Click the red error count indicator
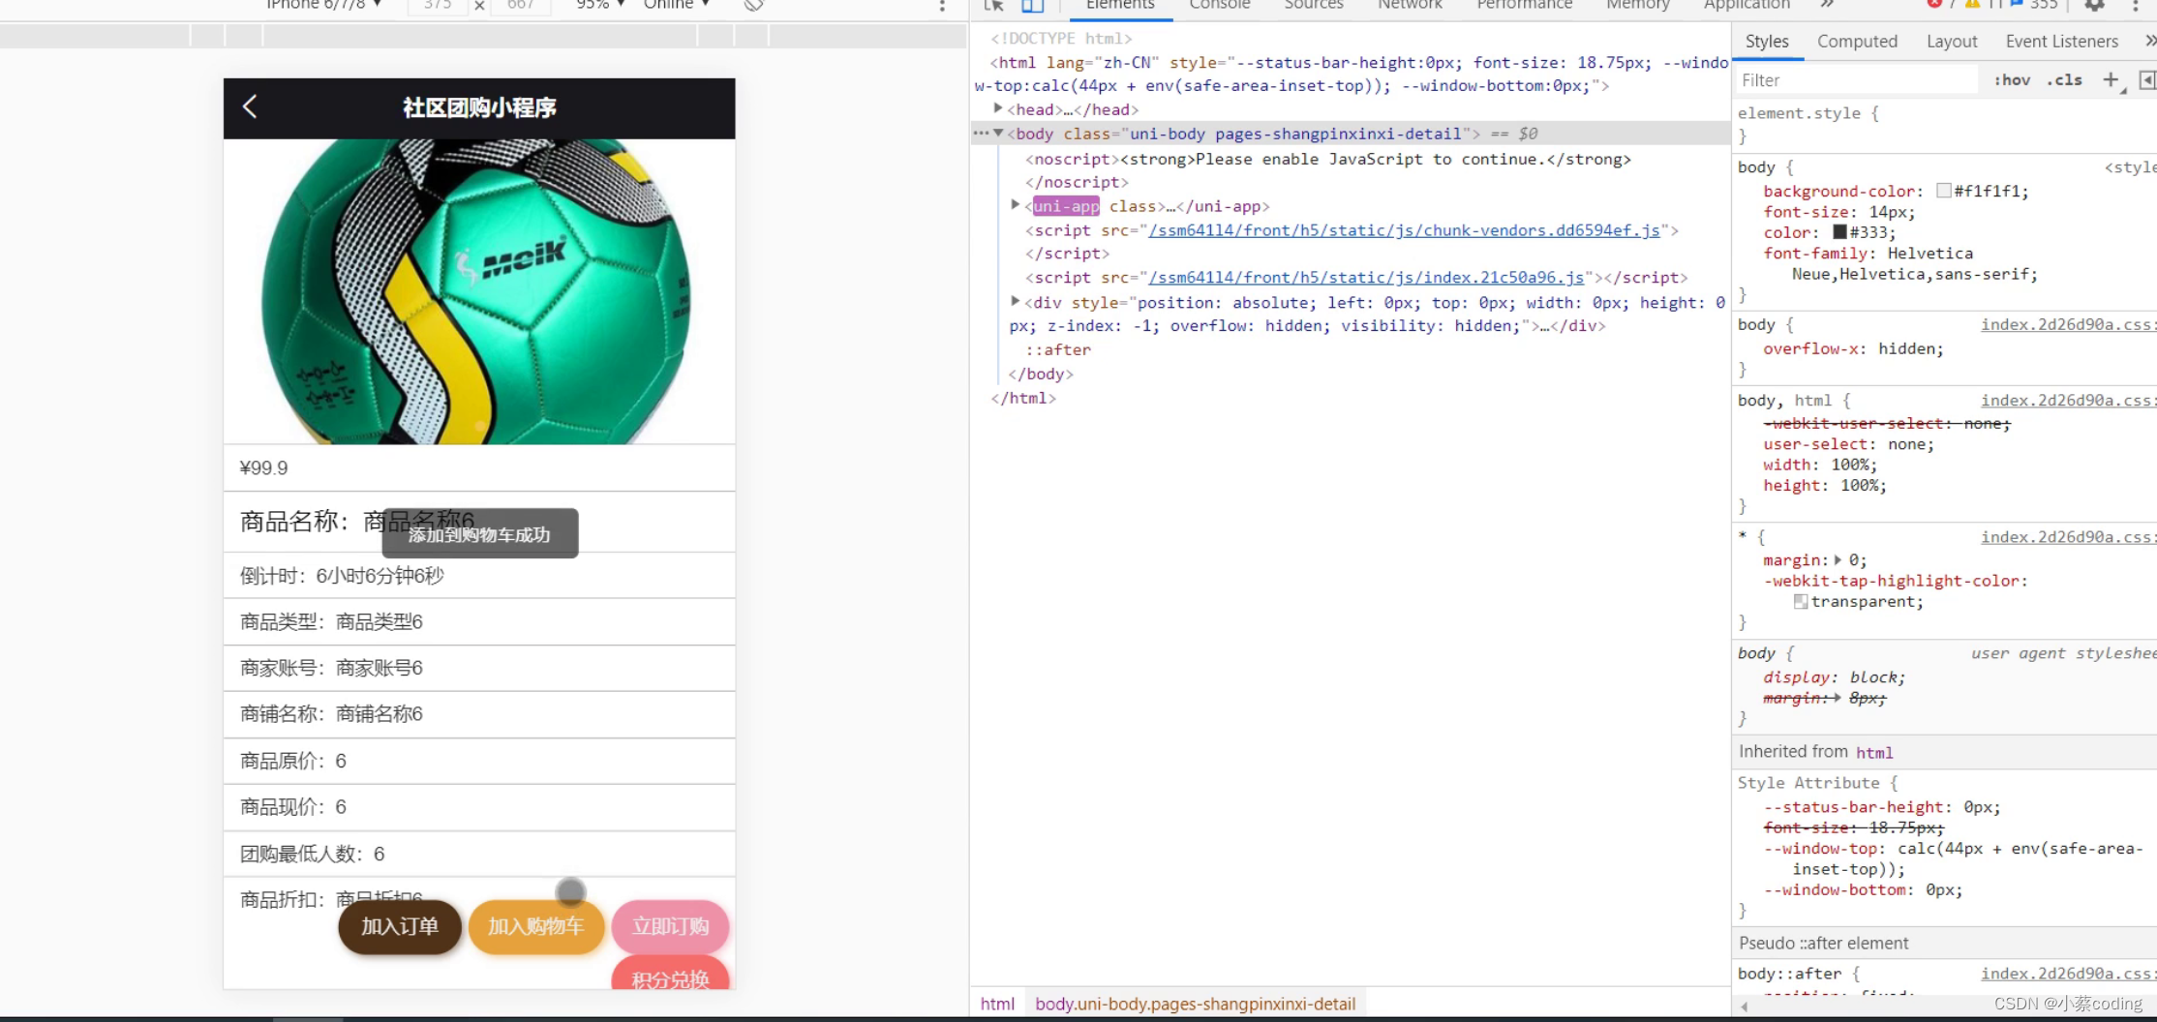The height and width of the screenshot is (1022, 2157). coord(1940,5)
